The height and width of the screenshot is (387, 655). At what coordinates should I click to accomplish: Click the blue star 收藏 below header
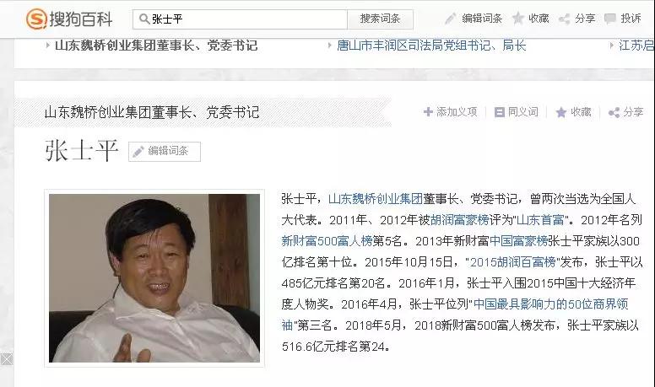click(x=561, y=112)
